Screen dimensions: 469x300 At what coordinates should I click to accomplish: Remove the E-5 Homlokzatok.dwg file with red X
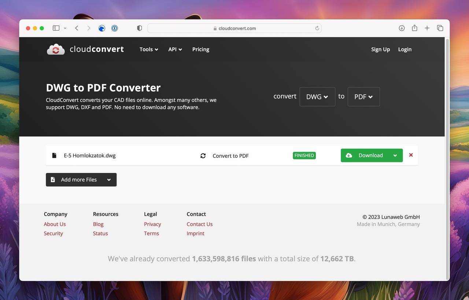pyautogui.click(x=411, y=155)
